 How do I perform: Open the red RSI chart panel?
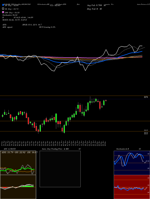(132, 187)
